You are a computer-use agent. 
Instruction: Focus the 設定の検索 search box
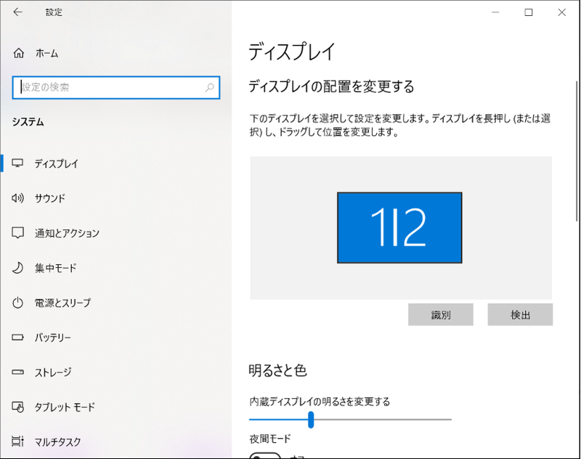[116, 87]
